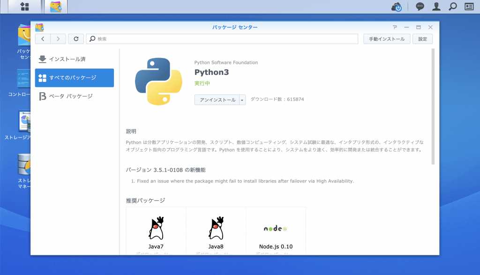
Task: Open the user account options icon
Action: (436, 7)
